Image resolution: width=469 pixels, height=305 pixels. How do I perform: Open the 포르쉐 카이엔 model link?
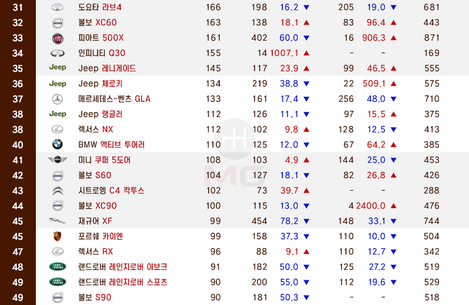coord(100,236)
